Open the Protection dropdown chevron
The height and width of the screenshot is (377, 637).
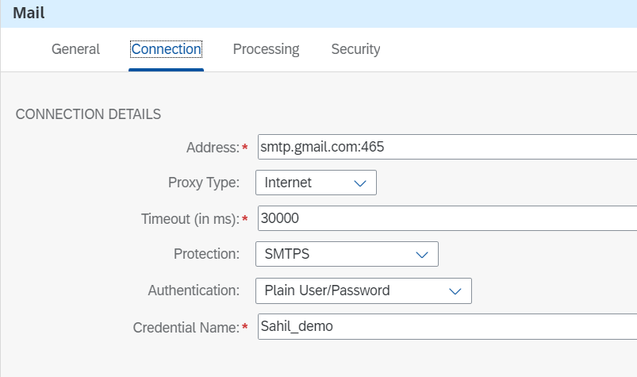[x=421, y=255]
